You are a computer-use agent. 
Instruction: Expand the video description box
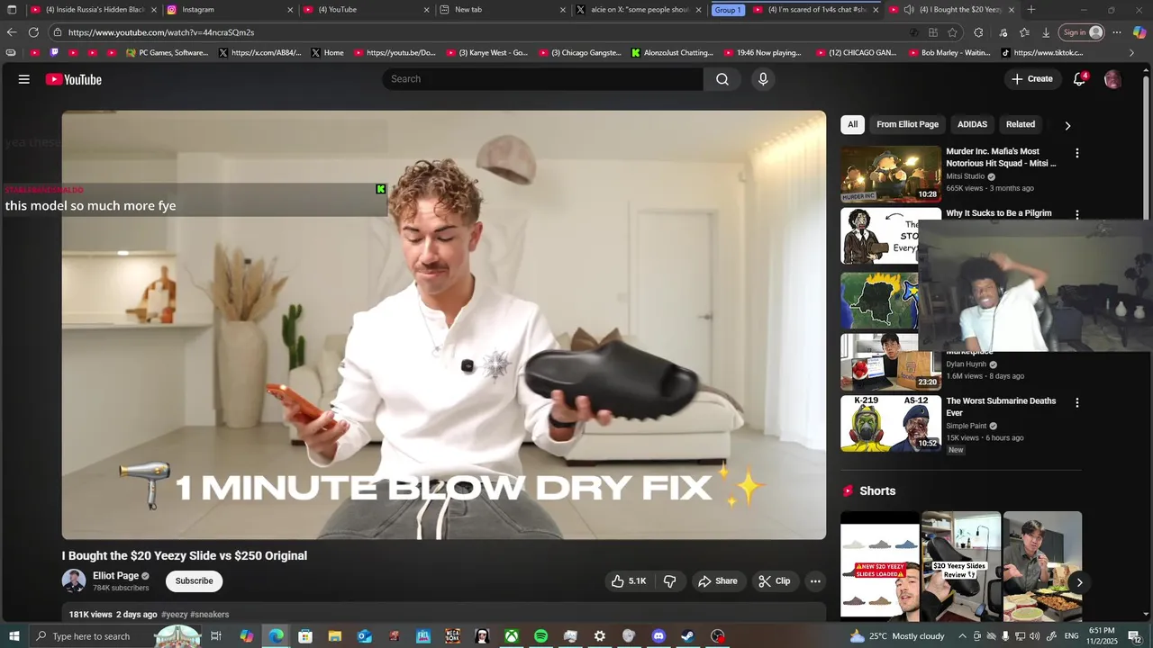(444, 614)
